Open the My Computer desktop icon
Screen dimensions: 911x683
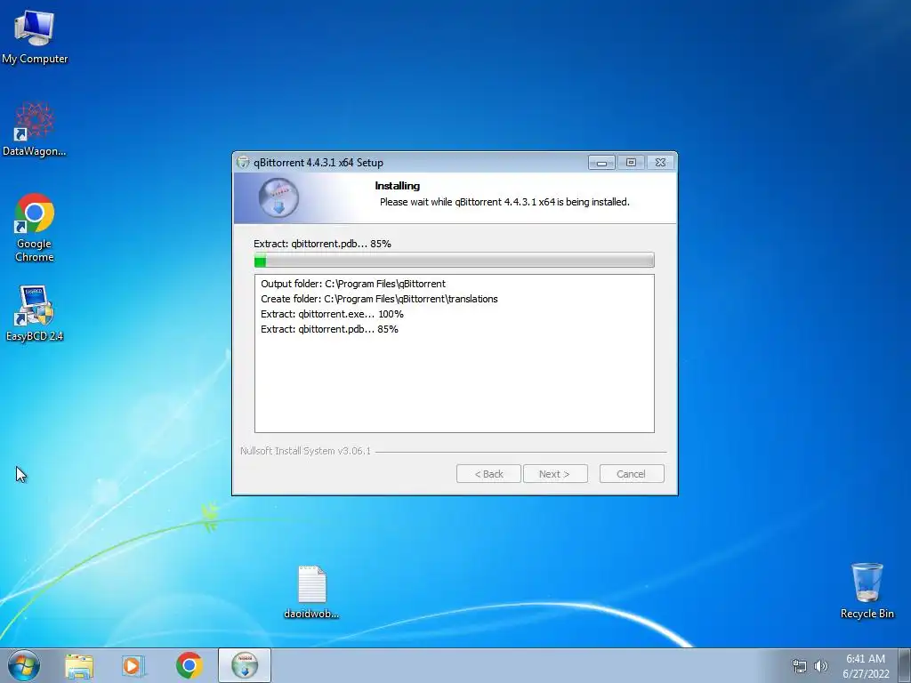35,36
